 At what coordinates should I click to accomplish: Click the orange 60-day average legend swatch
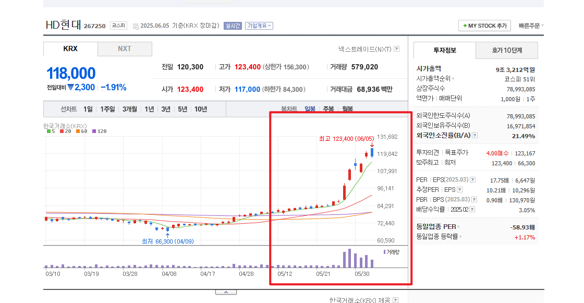pyautogui.click(x=78, y=131)
